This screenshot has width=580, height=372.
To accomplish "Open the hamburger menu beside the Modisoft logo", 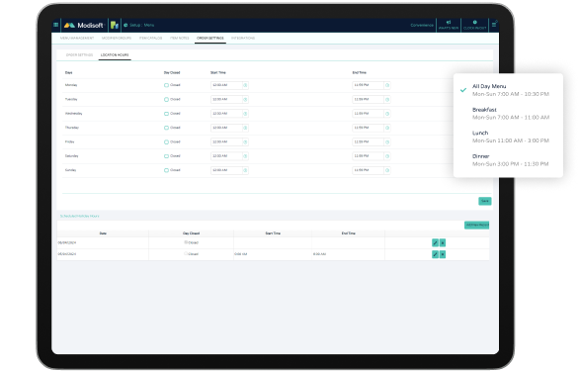I will [x=56, y=25].
